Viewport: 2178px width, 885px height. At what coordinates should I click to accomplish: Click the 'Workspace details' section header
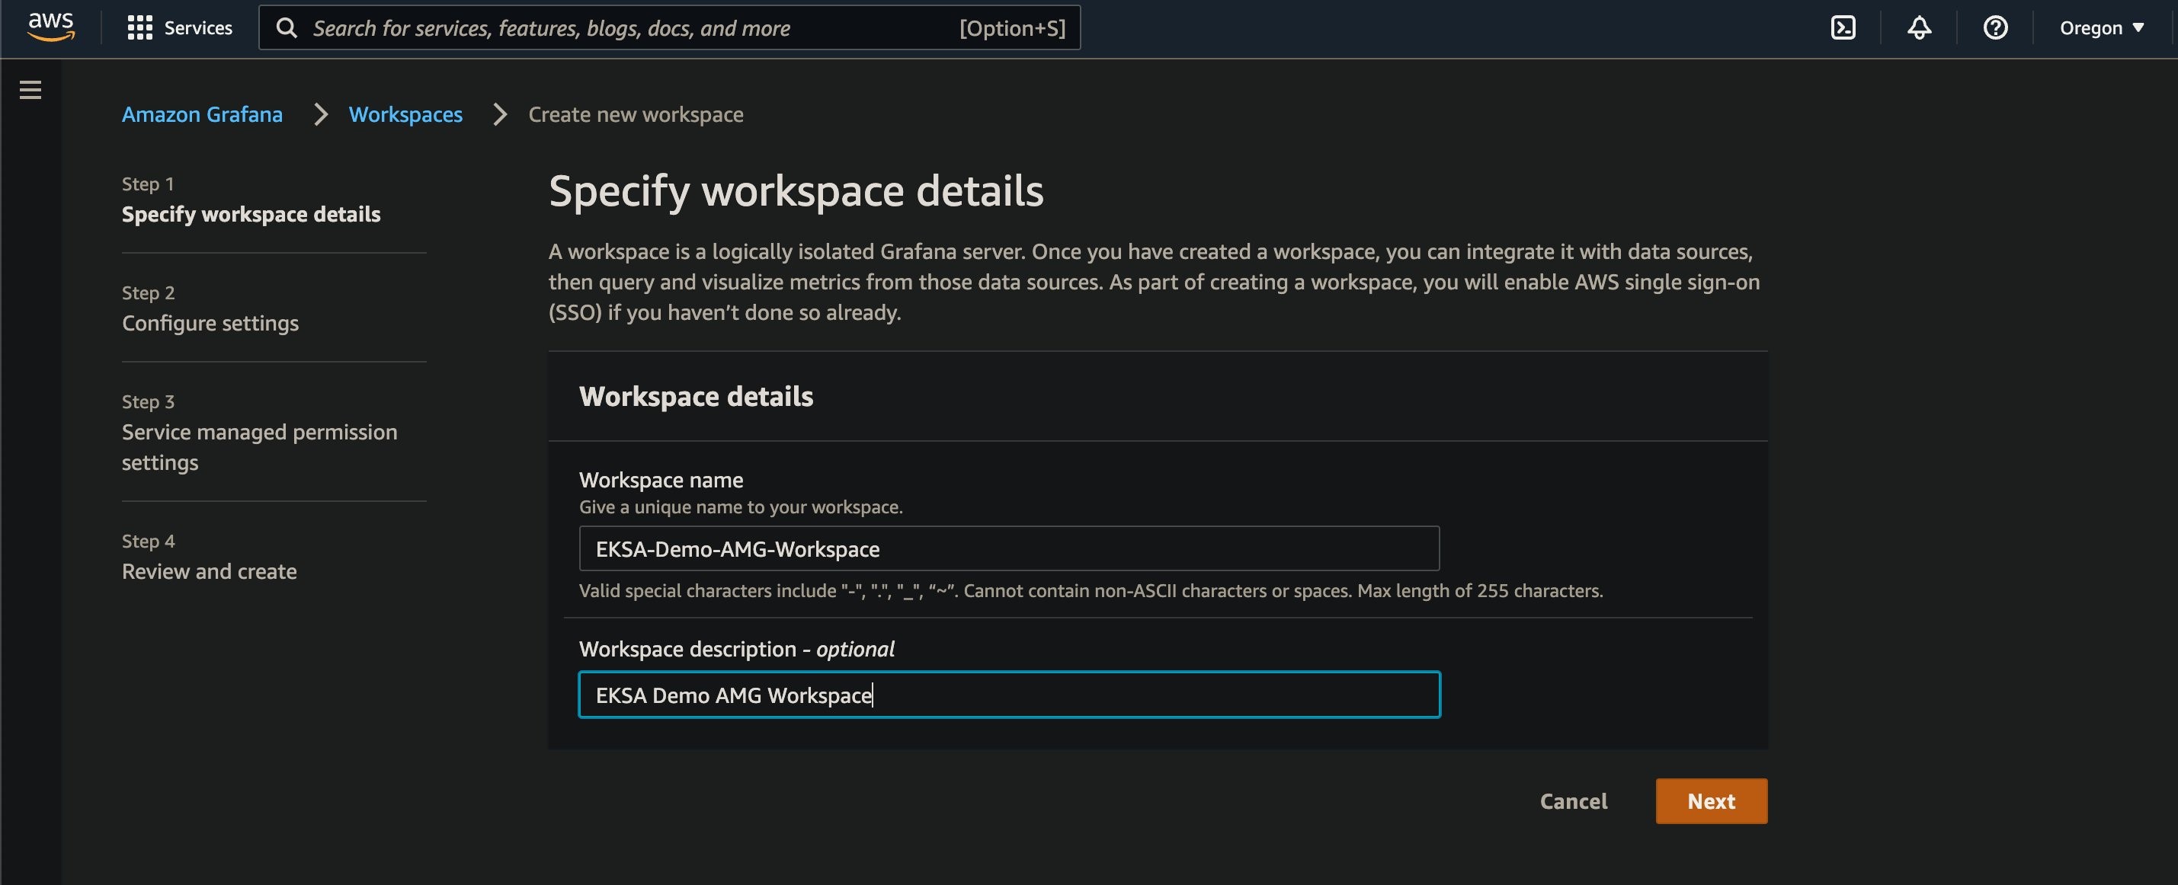click(x=696, y=397)
